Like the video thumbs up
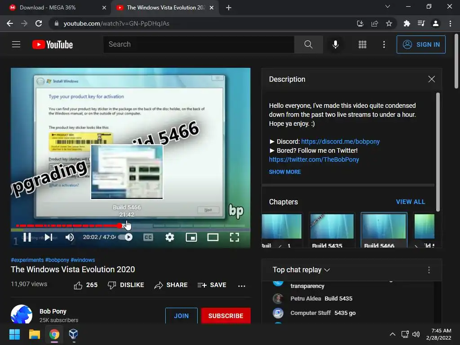Image resolution: width=460 pixels, height=345 pixels. [x=85, y=285]
